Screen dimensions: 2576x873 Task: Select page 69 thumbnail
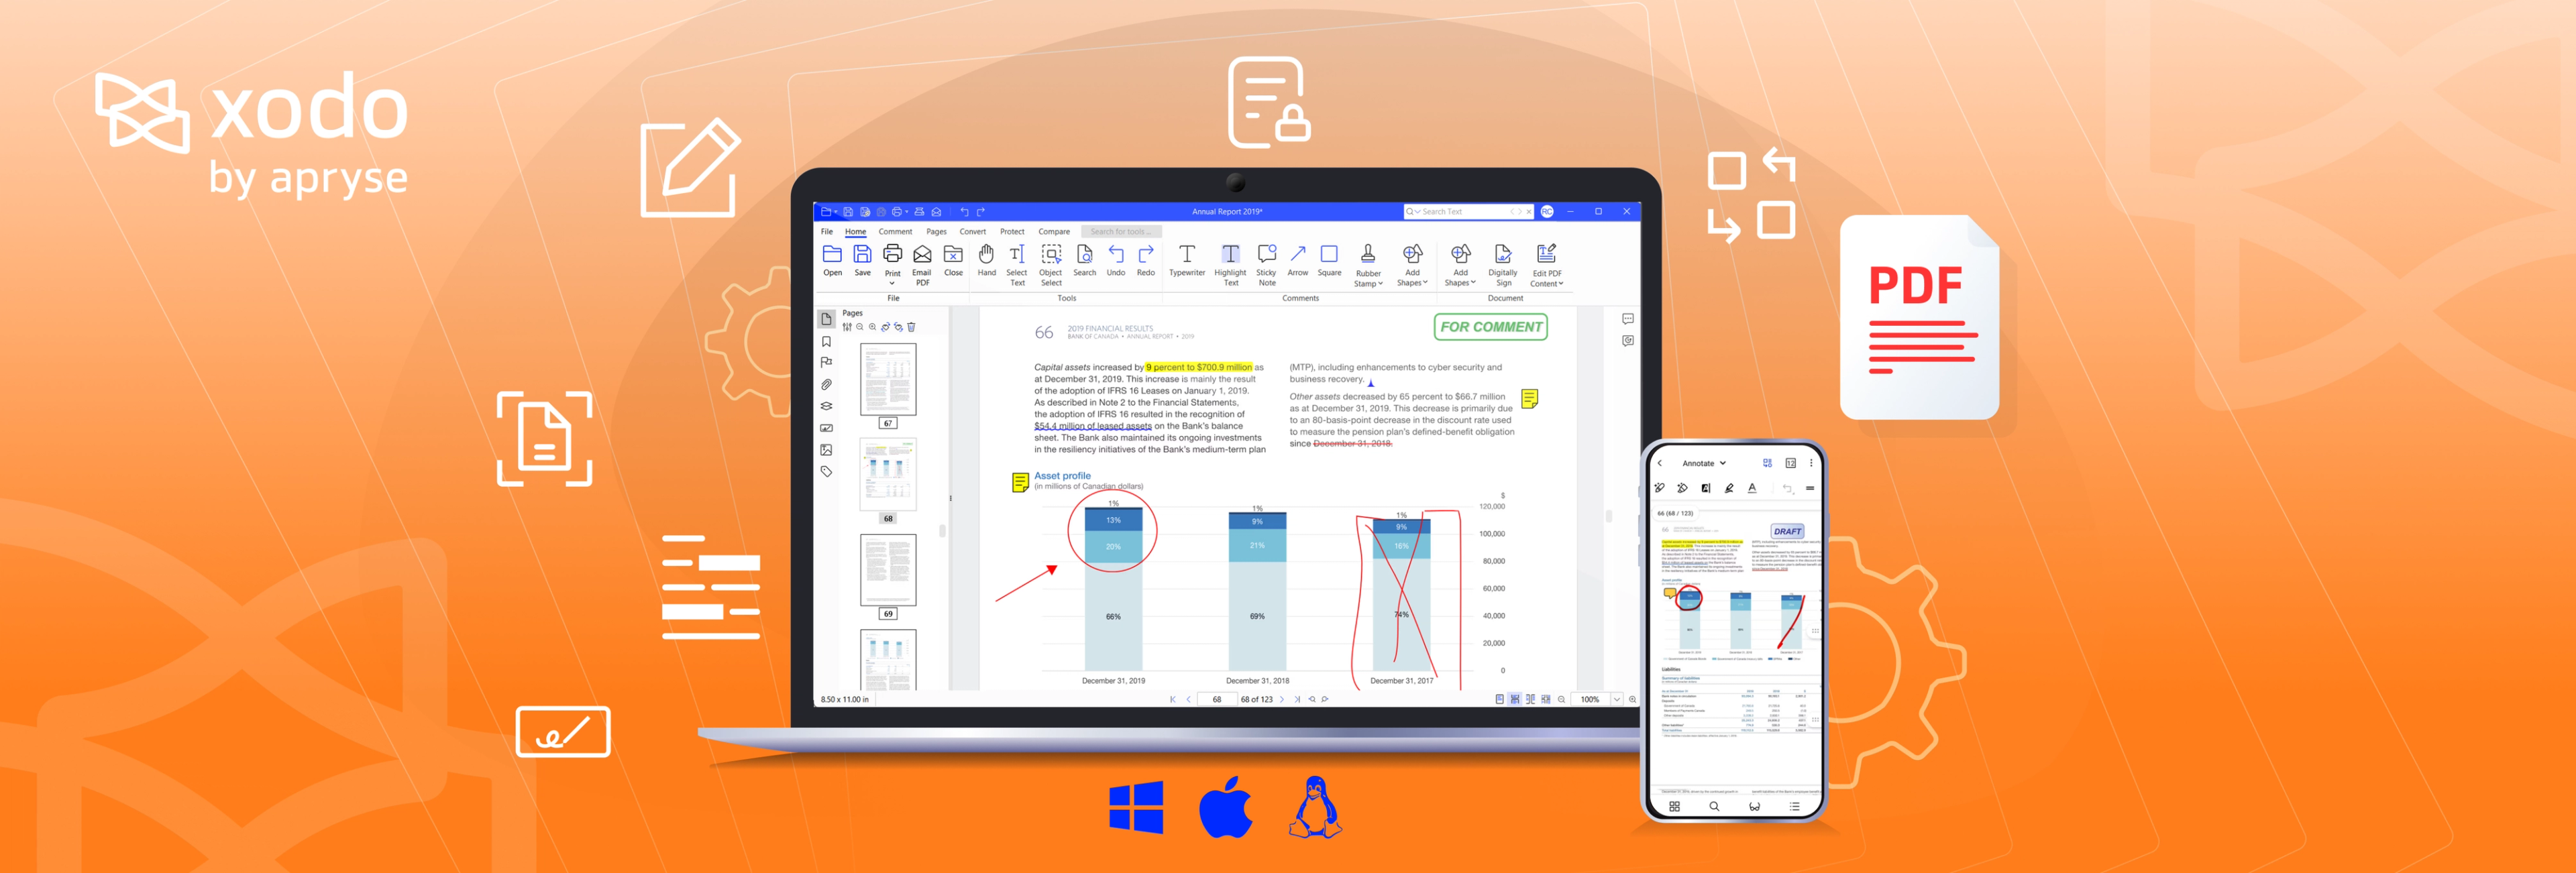[x=888, y=570]
